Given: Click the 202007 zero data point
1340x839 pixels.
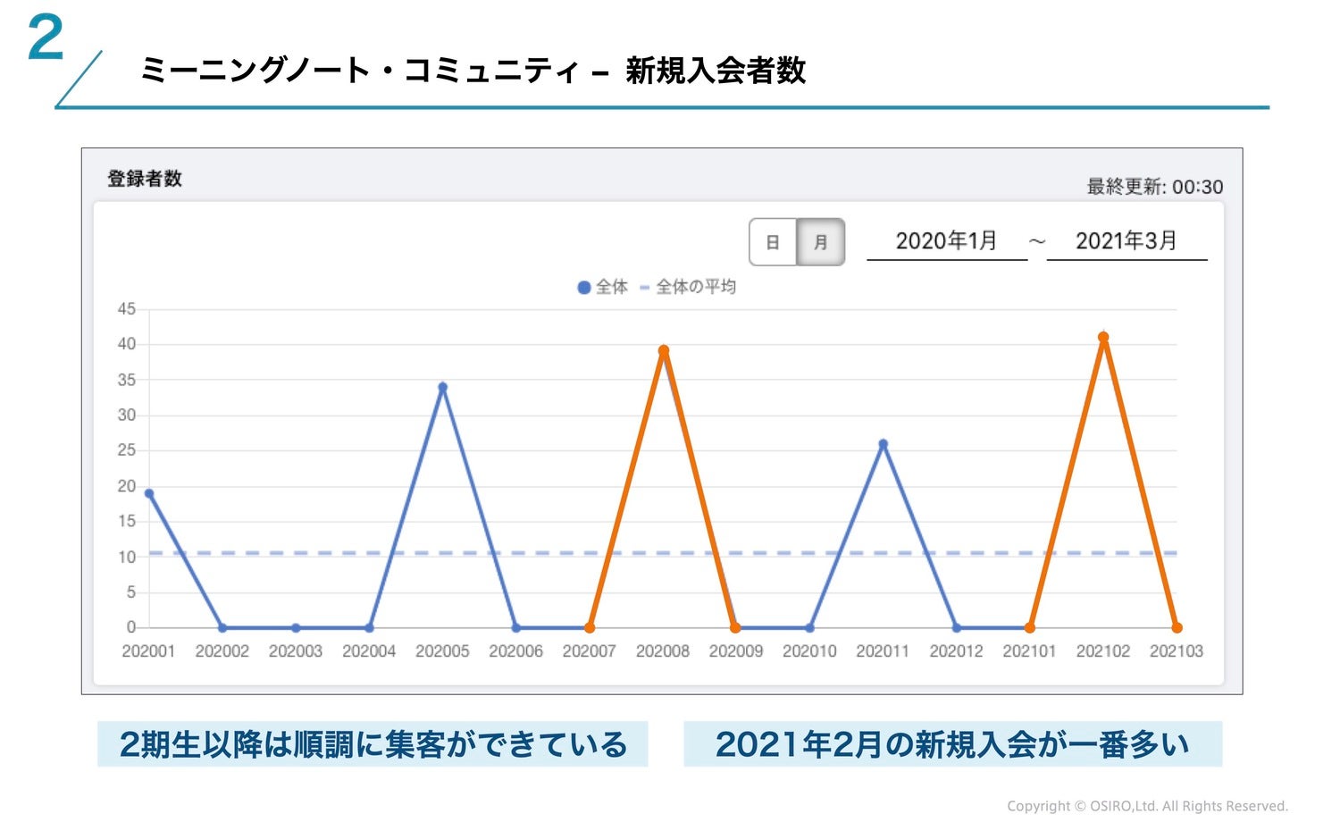Looking at the screenshot, I should [590, 627].
